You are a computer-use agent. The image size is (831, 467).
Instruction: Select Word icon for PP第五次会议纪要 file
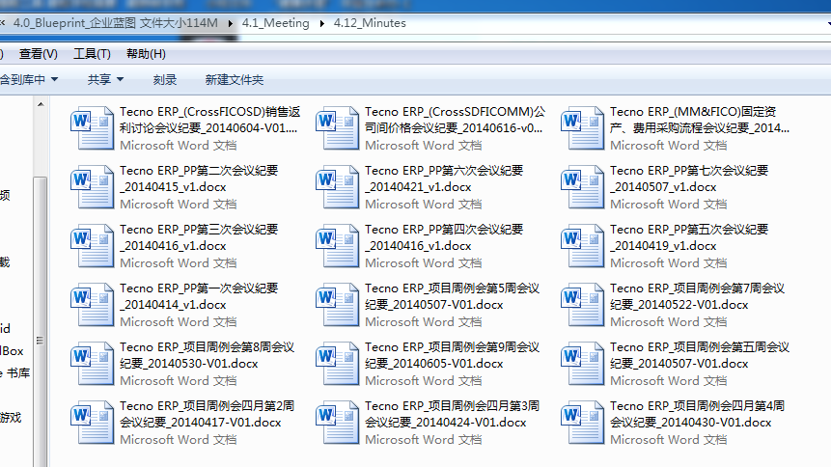click(x=582, y=246)
